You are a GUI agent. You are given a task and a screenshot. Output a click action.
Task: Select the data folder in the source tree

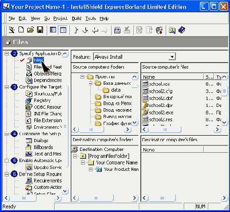pyautogui.click(x=116, y=90)
